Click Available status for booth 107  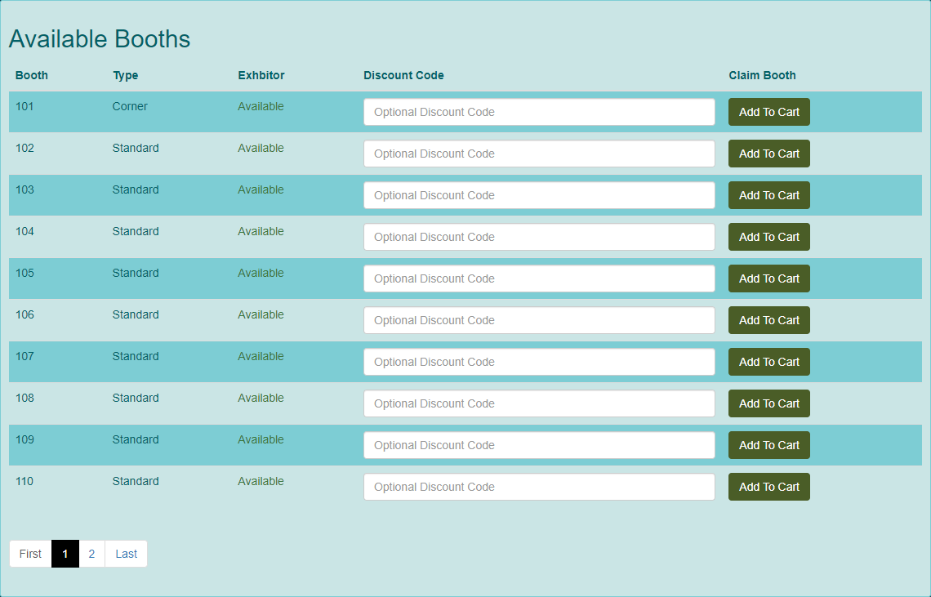(x=261, y=356)
